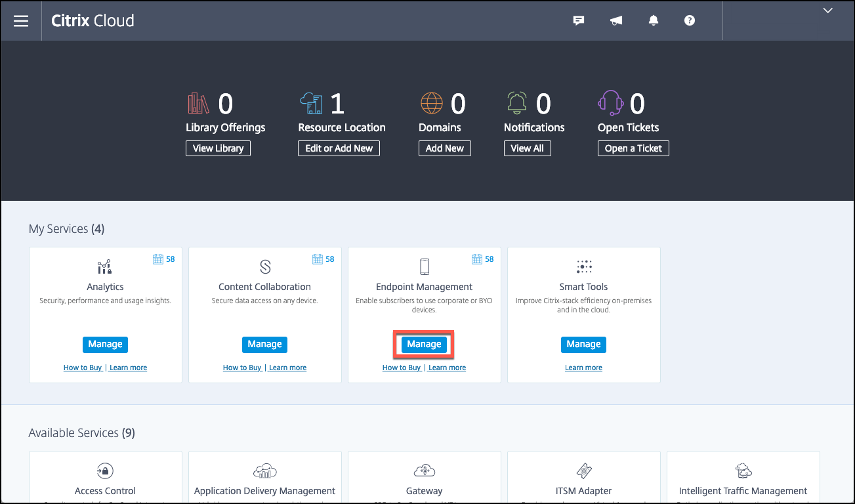Click the View Library button
The width and height of the screenshot is (855, 504).
(x=218, y=148)
